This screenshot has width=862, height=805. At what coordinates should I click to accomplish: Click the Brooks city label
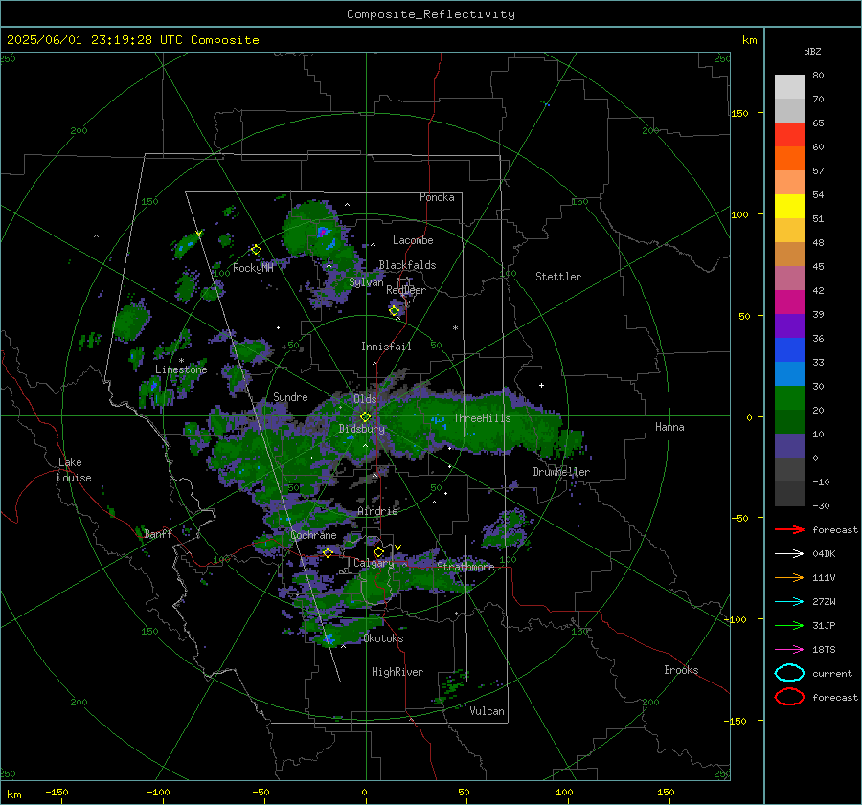point(681,670)
